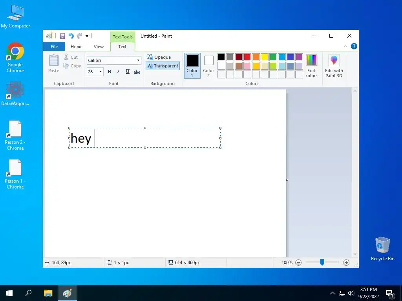Select Color 1 foreground button

pyautogui.click(x=192, y=66)
